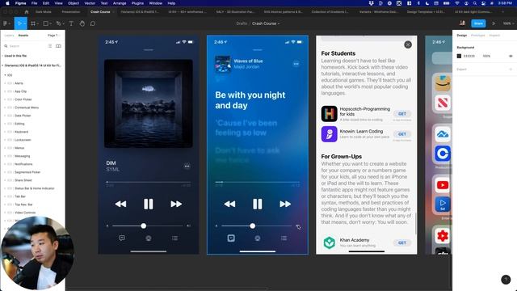Open the Object menu

pyautogui.click(x=74, y=3)
